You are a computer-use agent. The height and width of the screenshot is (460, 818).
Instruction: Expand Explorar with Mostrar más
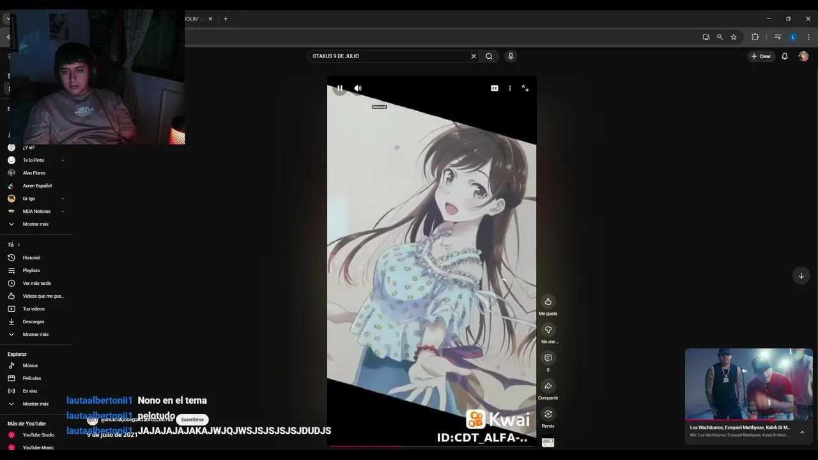point(36,404)
